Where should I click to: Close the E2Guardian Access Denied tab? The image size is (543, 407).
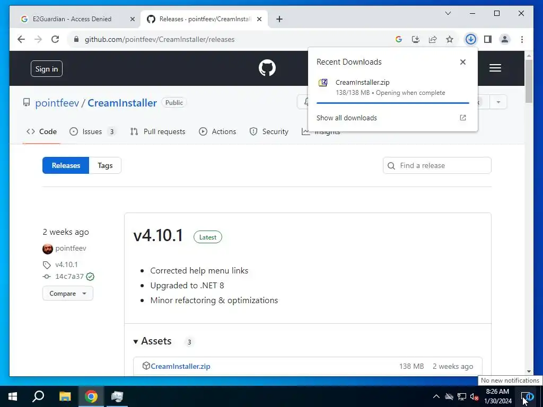click(x=132, y=19)
